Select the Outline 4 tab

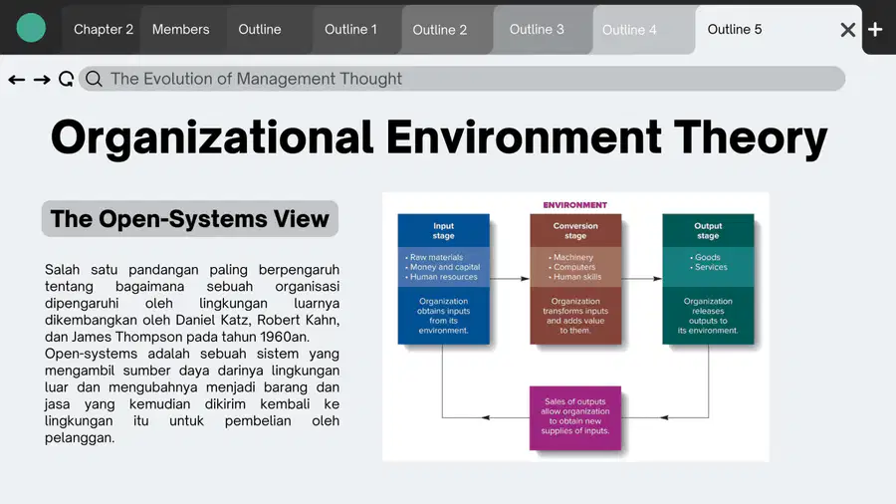point(629,30)
